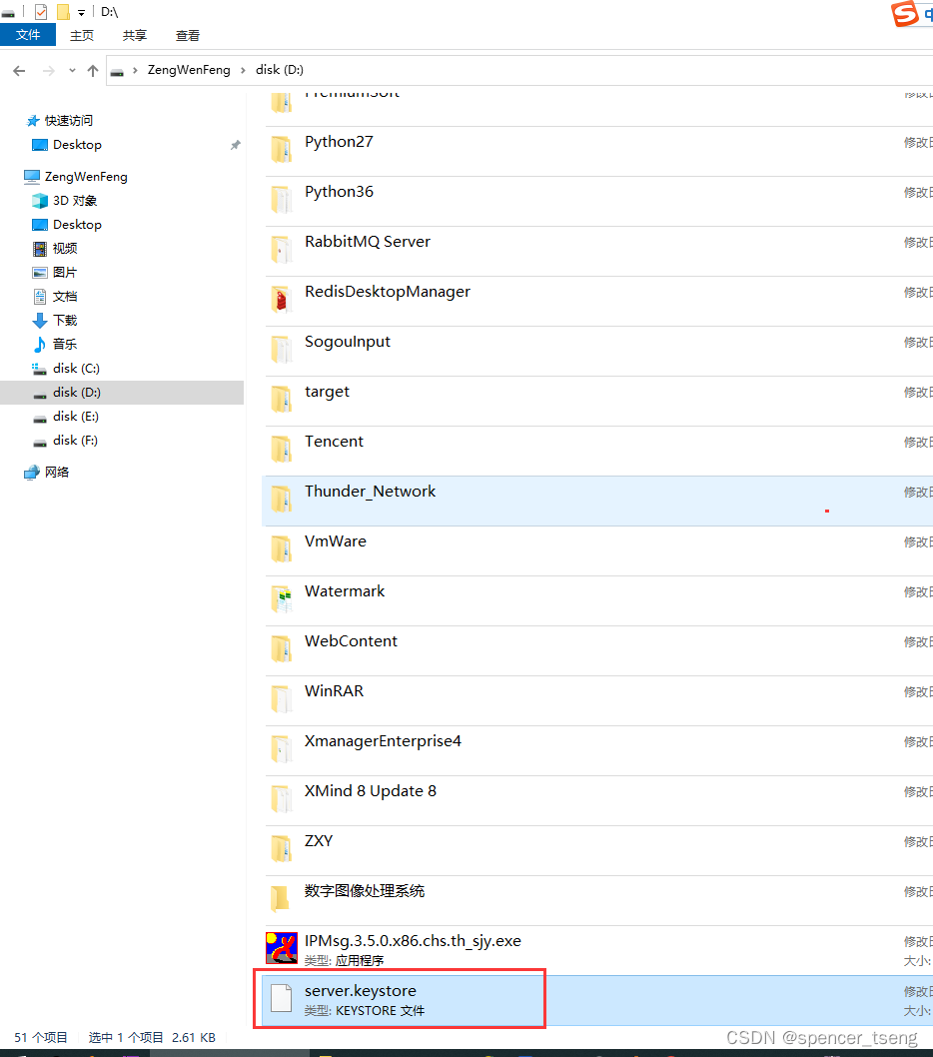Click the Sogou input indicator at top right
The width and height of the screenshot is (933, 1057).
click(903, 14)
